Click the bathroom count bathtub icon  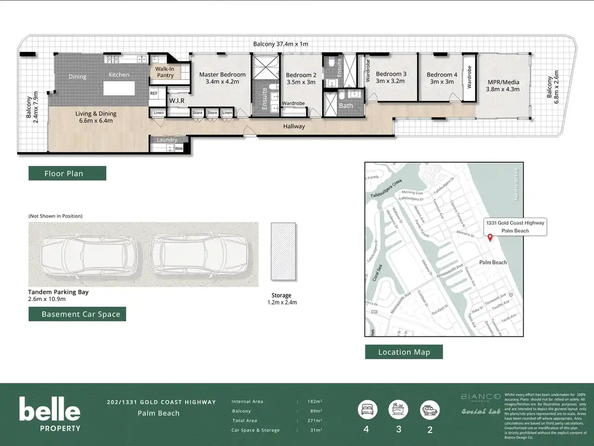pyautogui.click(x=398, y=410)
